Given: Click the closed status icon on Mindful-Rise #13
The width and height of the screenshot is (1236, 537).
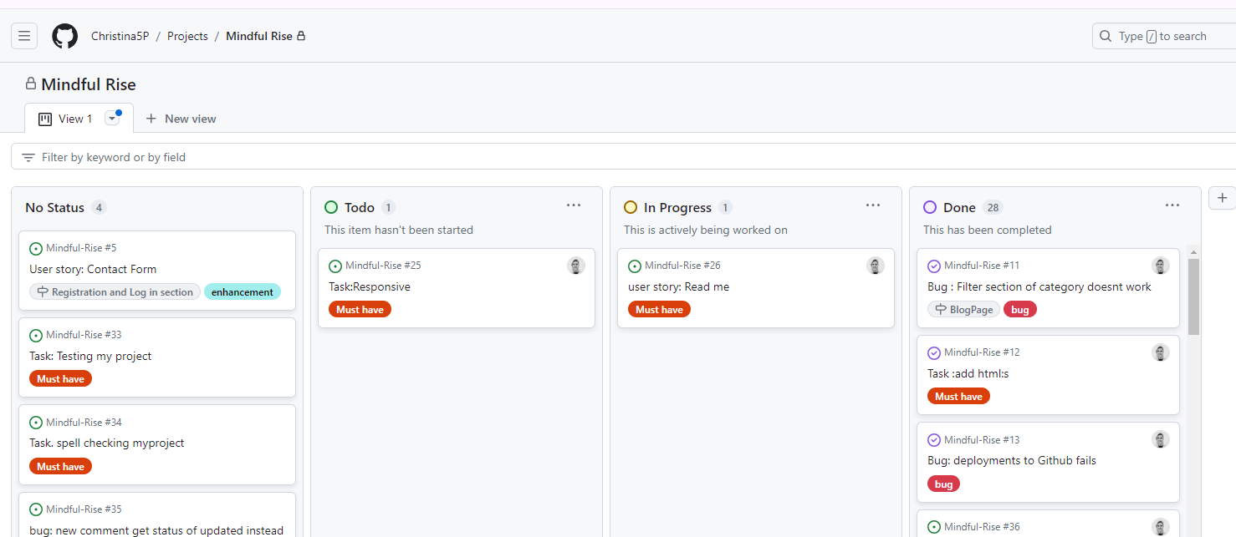Looking at the screenshot, I should click(934, 440).
